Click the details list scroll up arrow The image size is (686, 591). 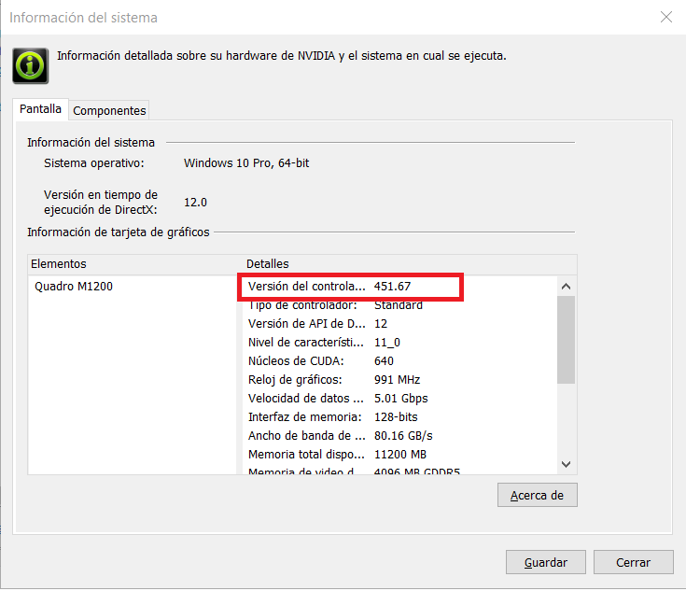566,287
